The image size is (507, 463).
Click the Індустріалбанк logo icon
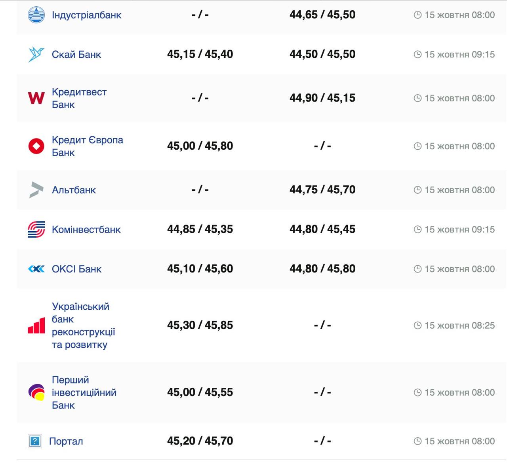pyautogui.click(x=36, y=15)
